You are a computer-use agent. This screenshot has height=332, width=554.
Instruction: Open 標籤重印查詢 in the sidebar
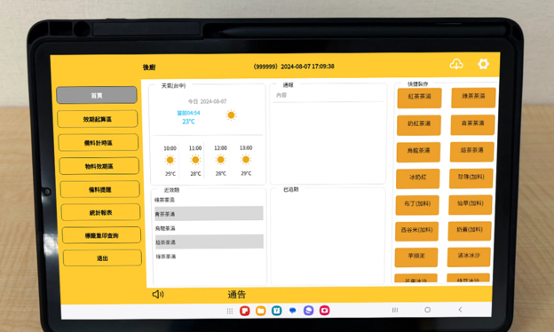coord(101,235)
